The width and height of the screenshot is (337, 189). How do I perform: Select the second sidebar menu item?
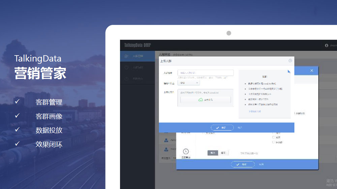[137, 67]
